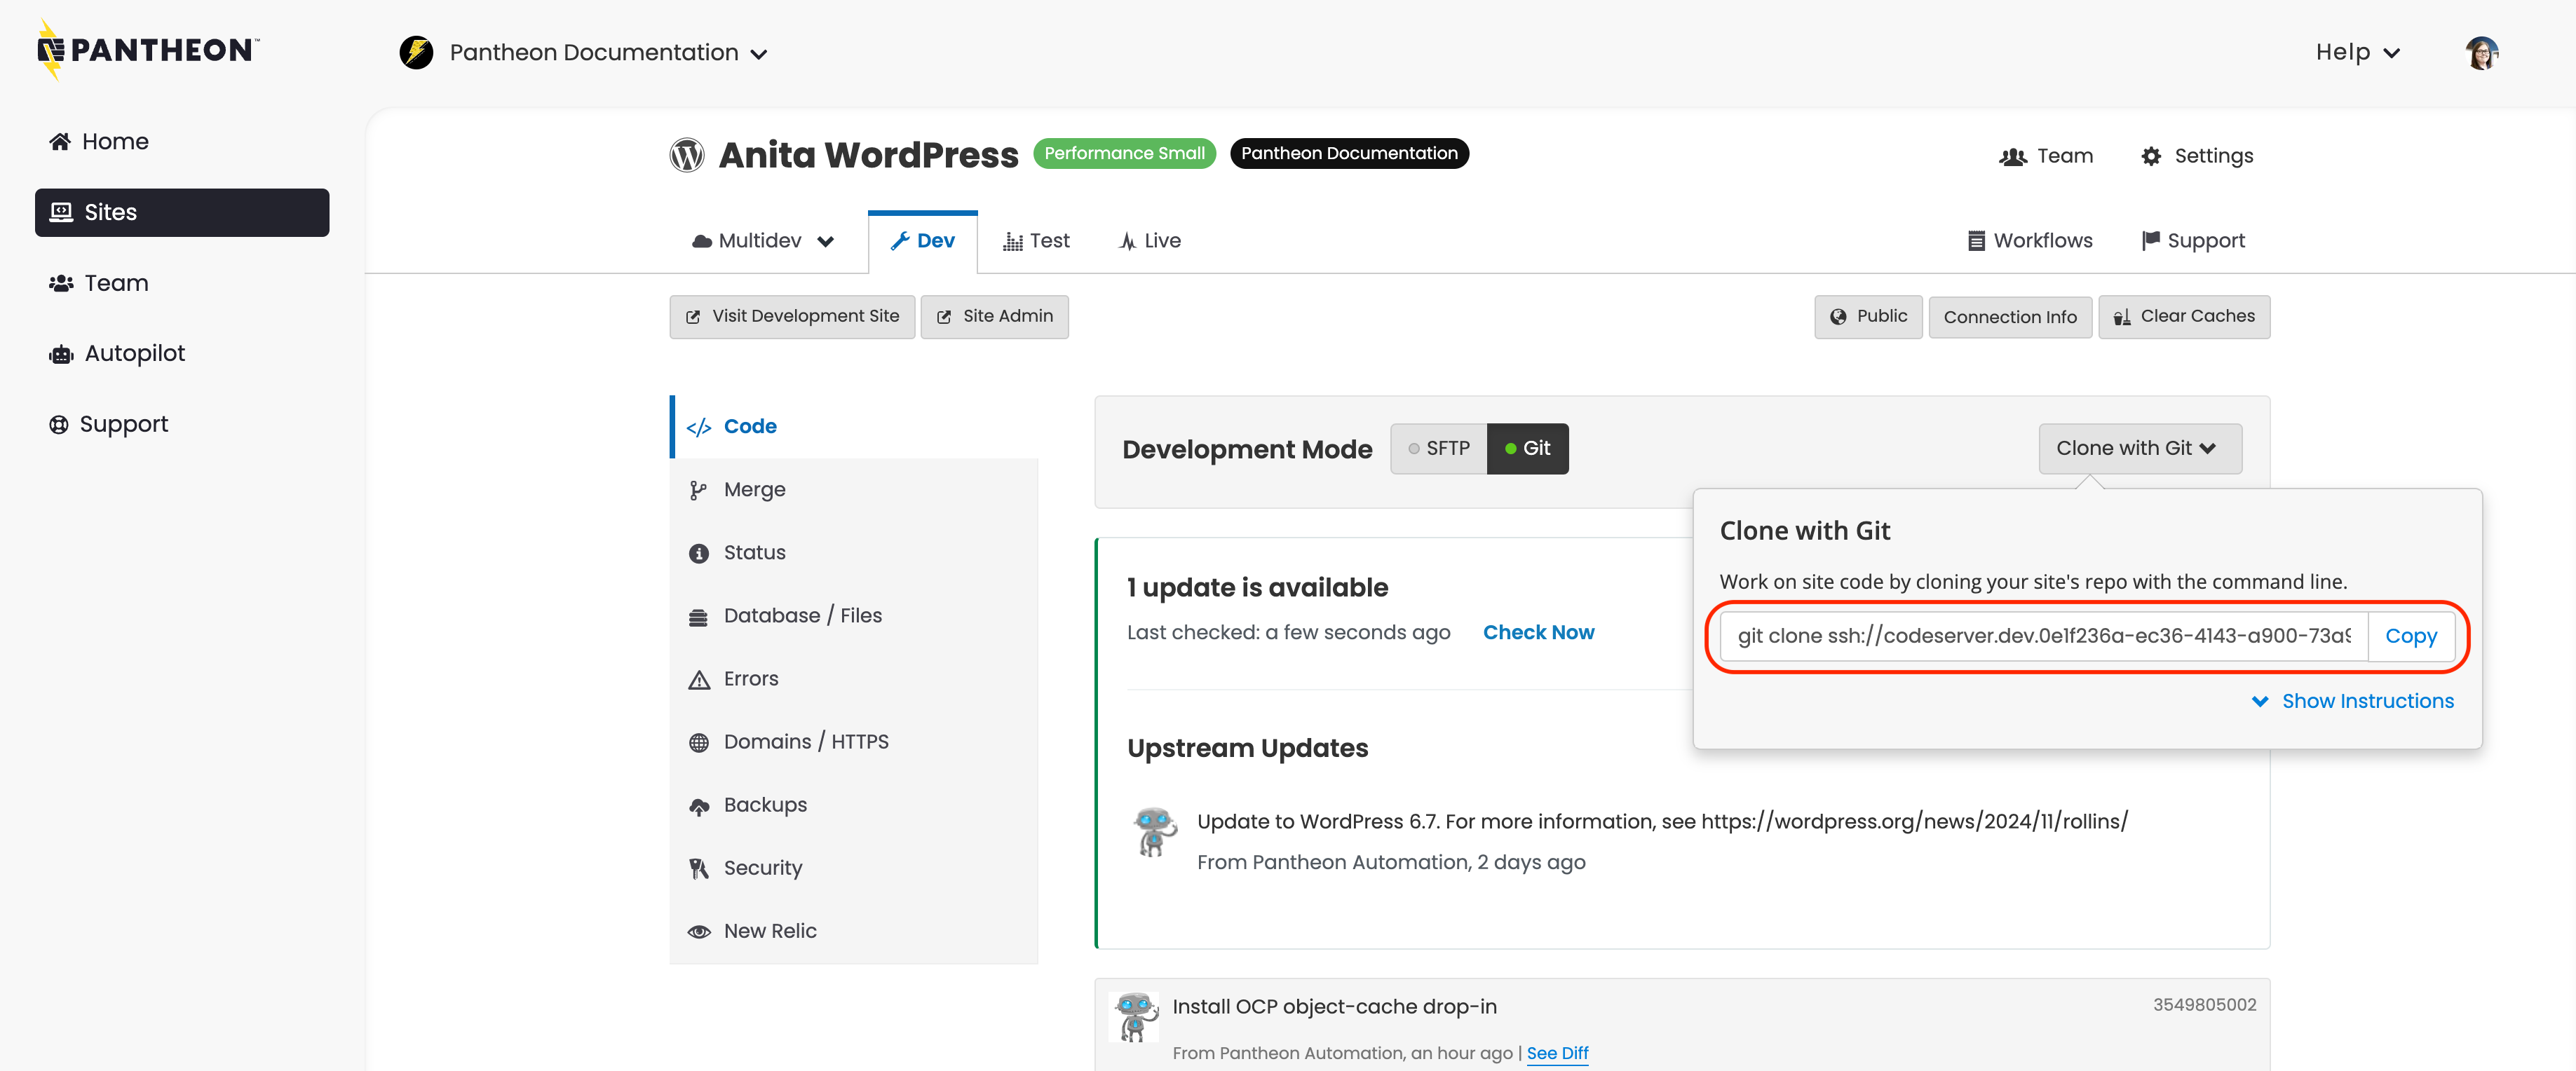Click the Errors warning triangle icon

point(699,680)
